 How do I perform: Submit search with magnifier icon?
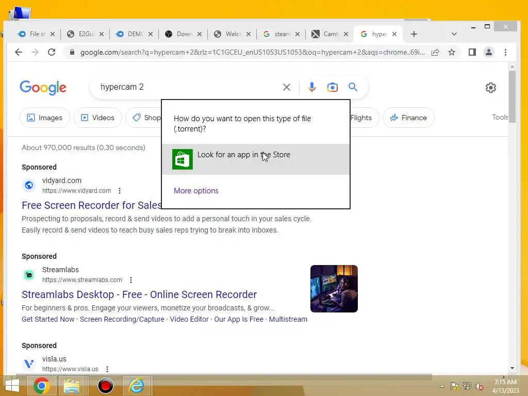tap(353, 87)
